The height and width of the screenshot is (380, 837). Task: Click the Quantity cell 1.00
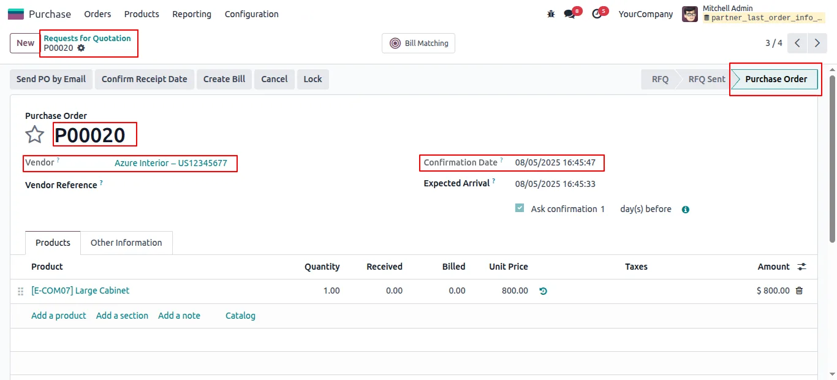tap(331, 291)
